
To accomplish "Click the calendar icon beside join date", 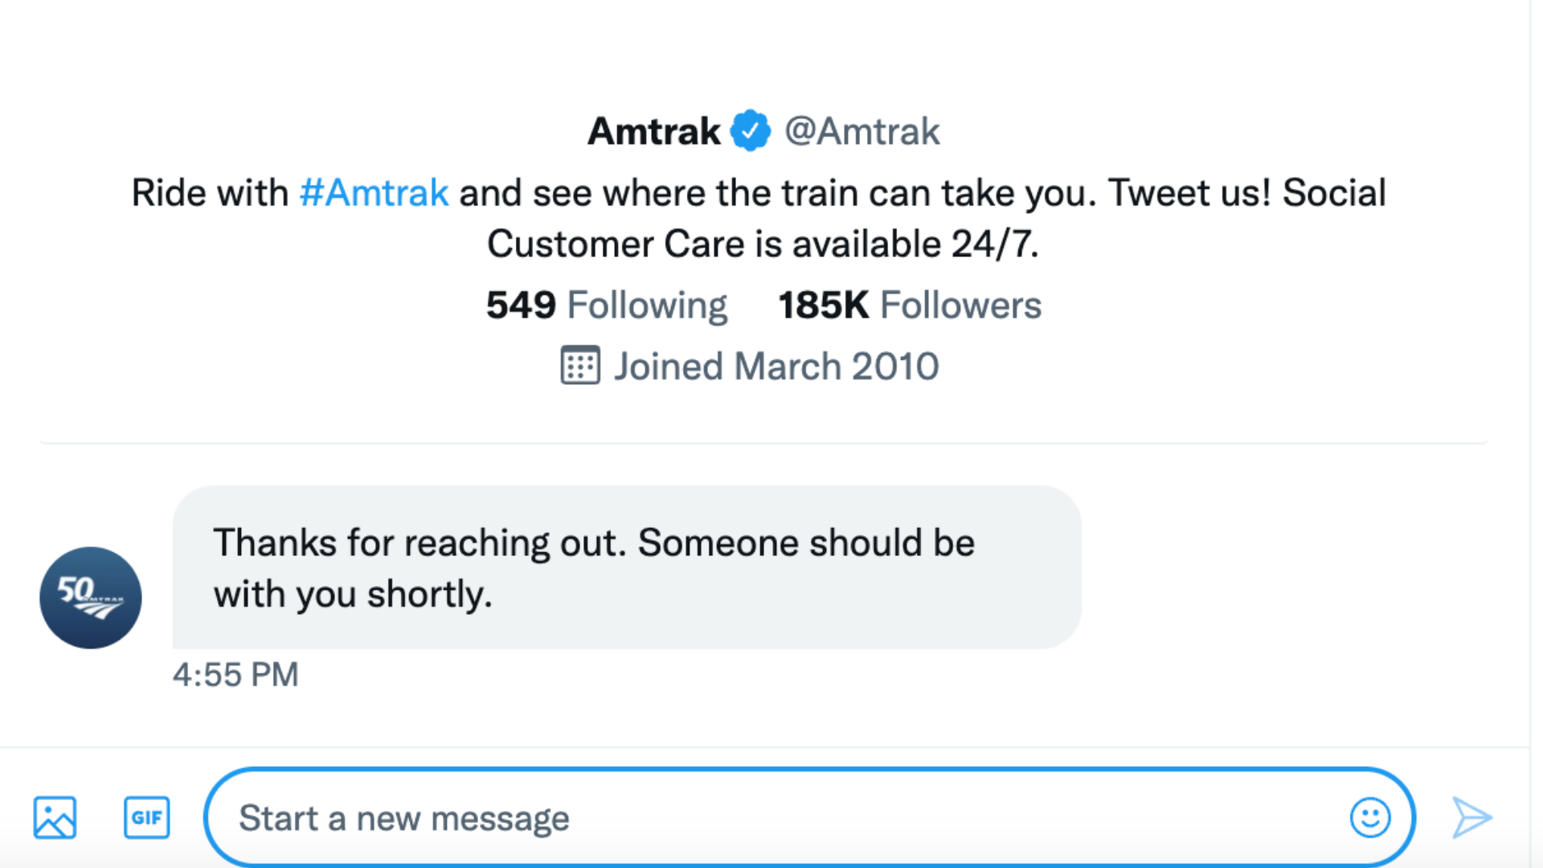I will tap(579, 366).
